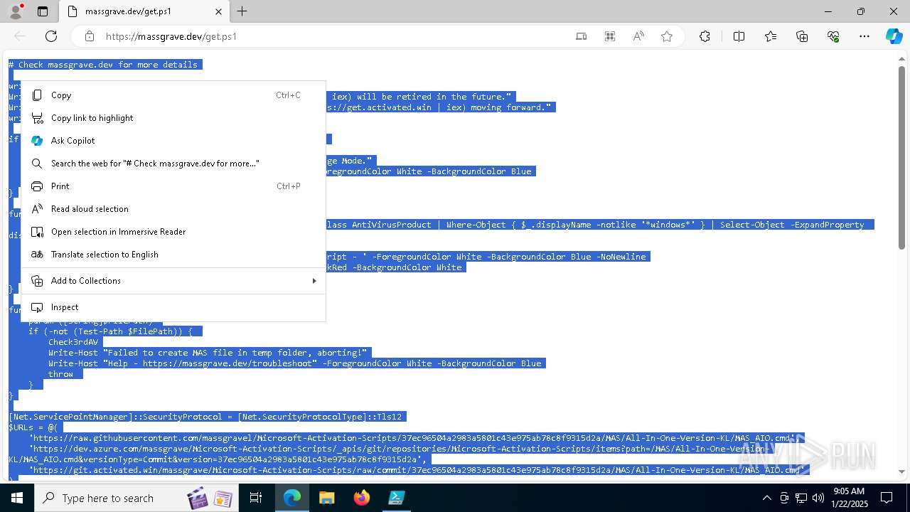
Task: Launch Firefox from taskbar
Action: (x=361, y=498)
